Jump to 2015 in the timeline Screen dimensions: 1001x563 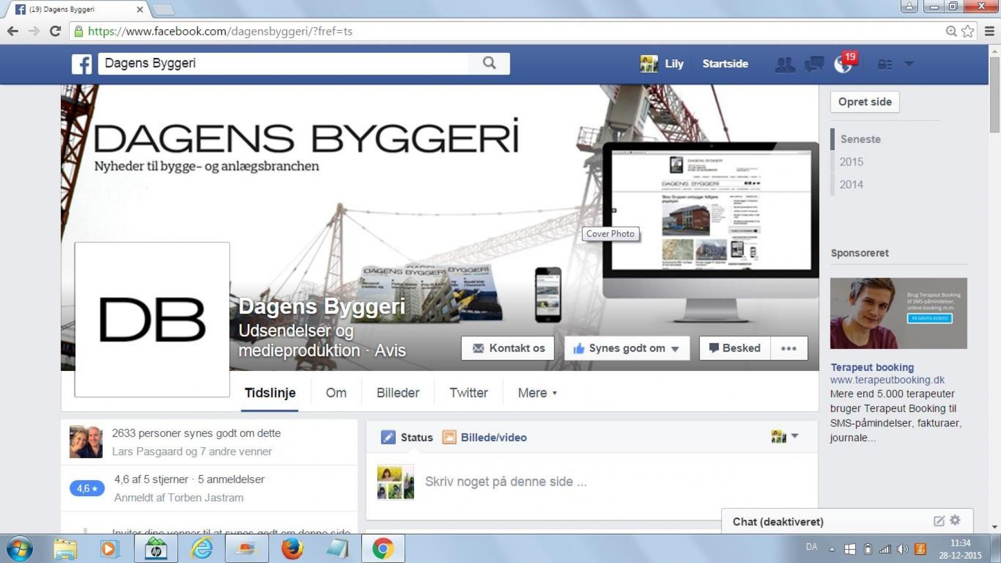(851, 162)
